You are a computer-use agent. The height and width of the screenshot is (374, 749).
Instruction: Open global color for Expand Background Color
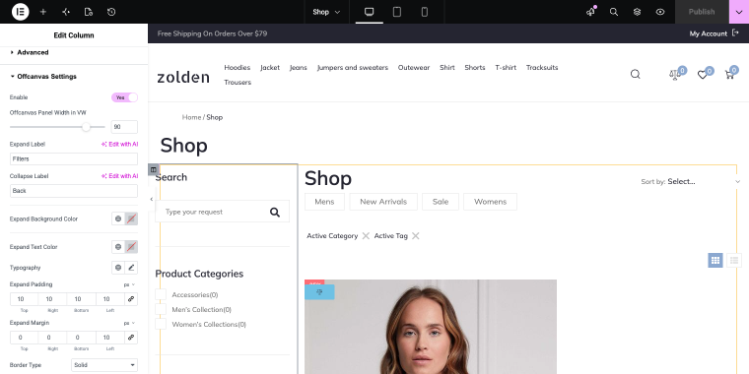[x=118, y=218]
